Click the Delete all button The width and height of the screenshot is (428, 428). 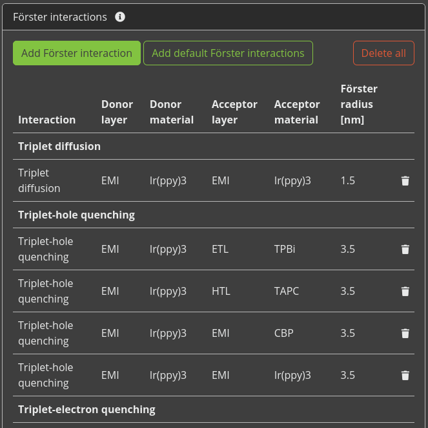383,53
